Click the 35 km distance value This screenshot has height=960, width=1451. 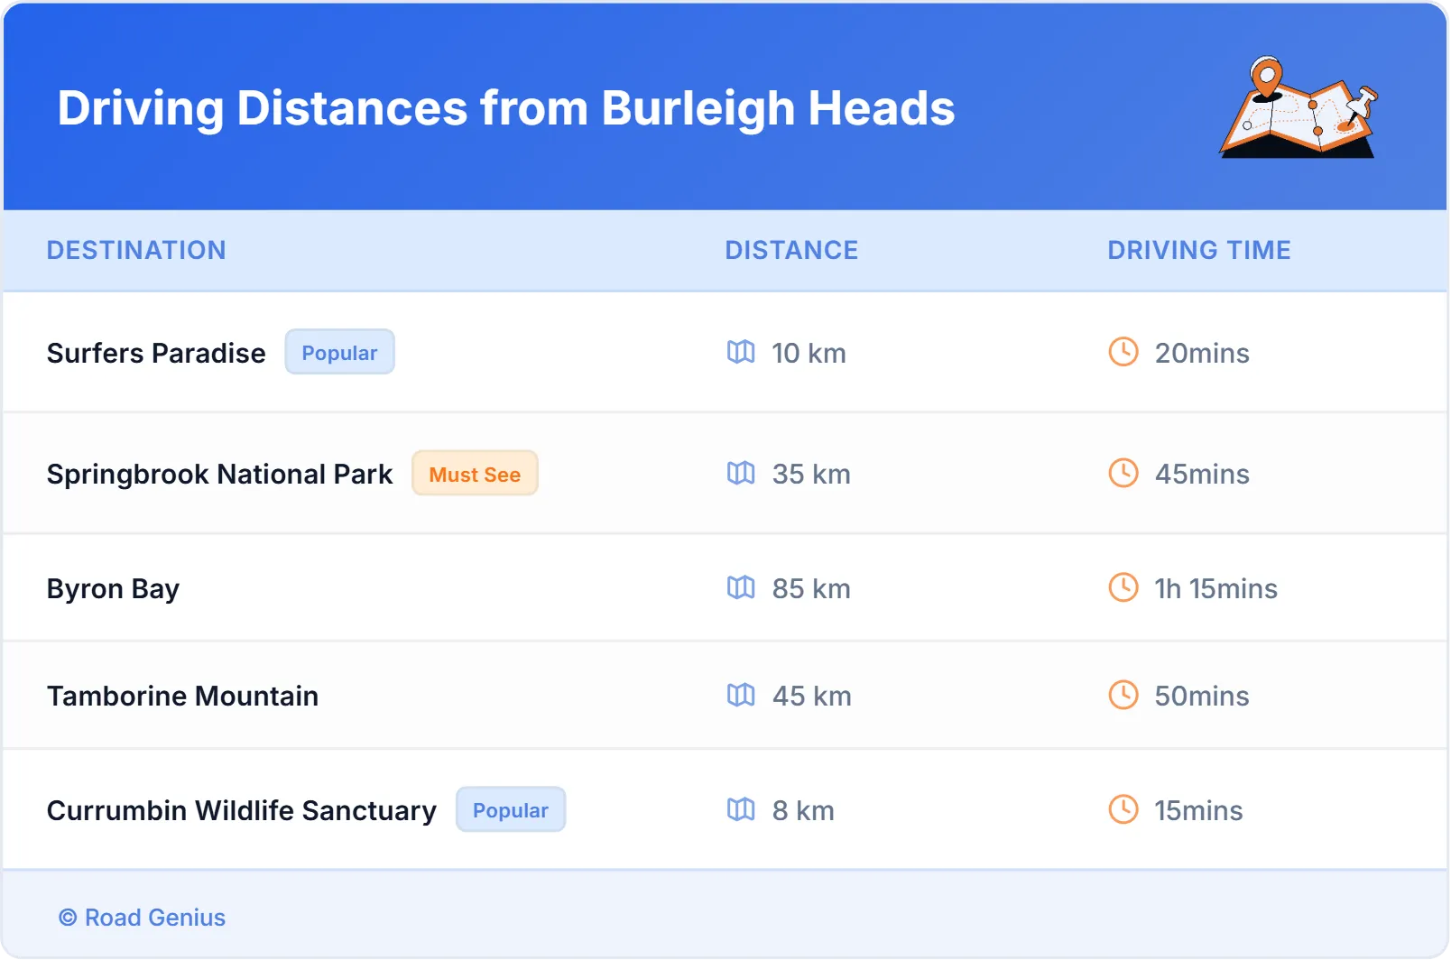click(811, 474)
